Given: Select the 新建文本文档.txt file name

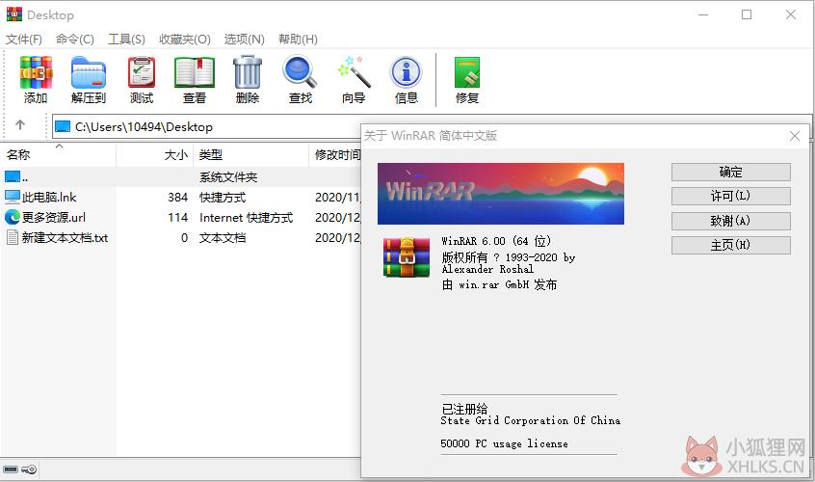Looking at the screenshot, I should click(x=65, y=237).
